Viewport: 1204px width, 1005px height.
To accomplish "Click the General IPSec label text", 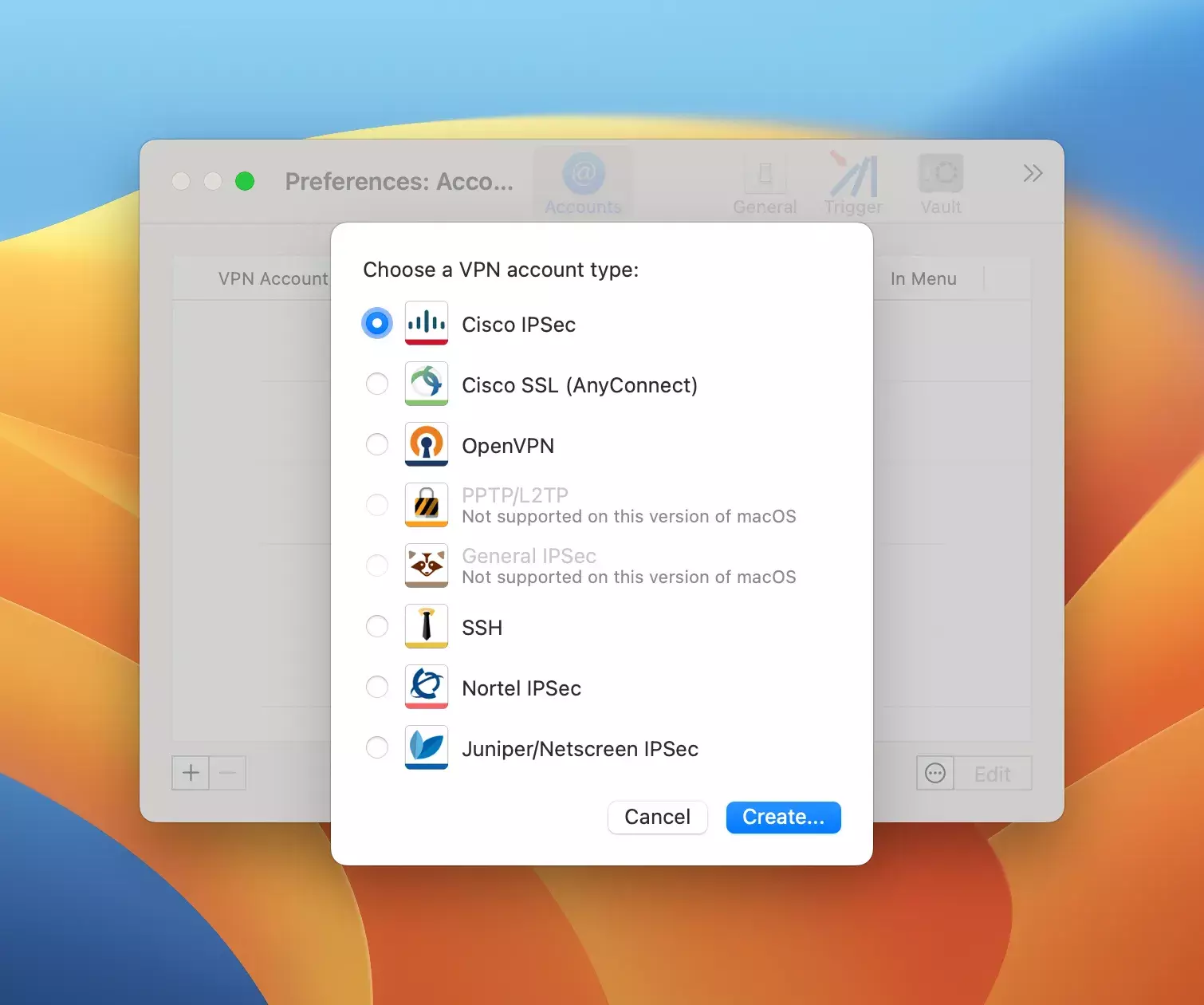I will [x=529, y=556].
